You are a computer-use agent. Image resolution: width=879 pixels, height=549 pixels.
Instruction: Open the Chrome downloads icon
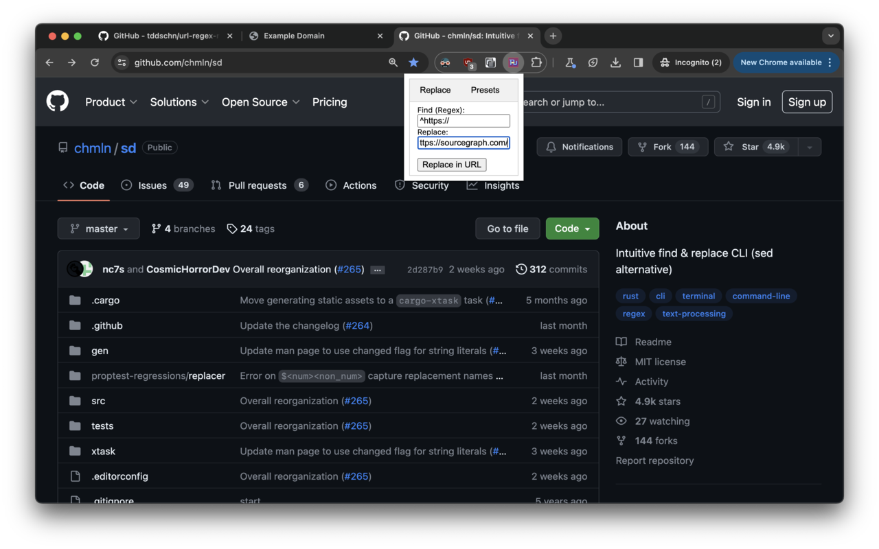[615, 62]
